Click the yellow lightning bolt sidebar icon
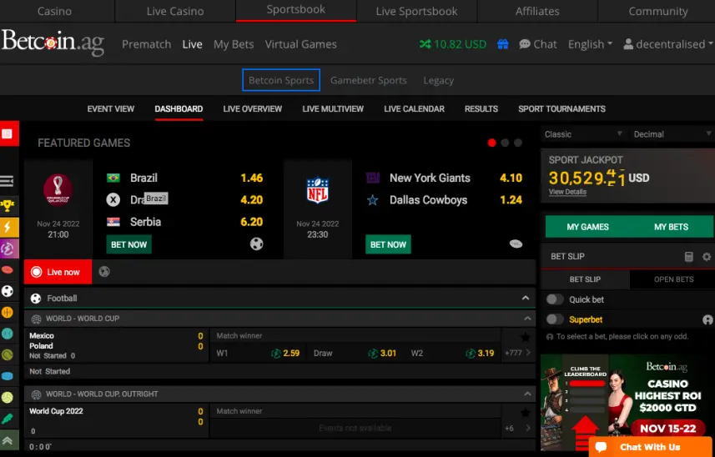This screenshot has height=457, width=715. 8,227
